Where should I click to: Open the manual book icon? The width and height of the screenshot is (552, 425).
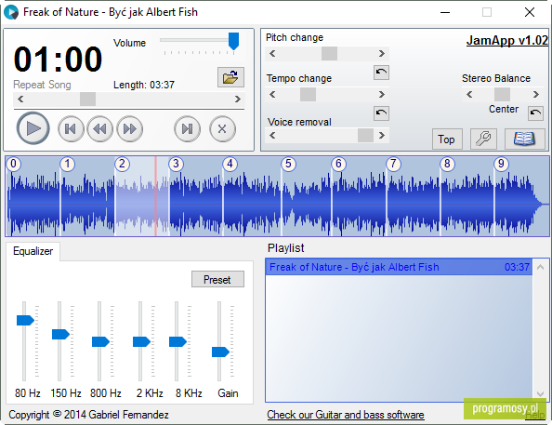(524, 139)
